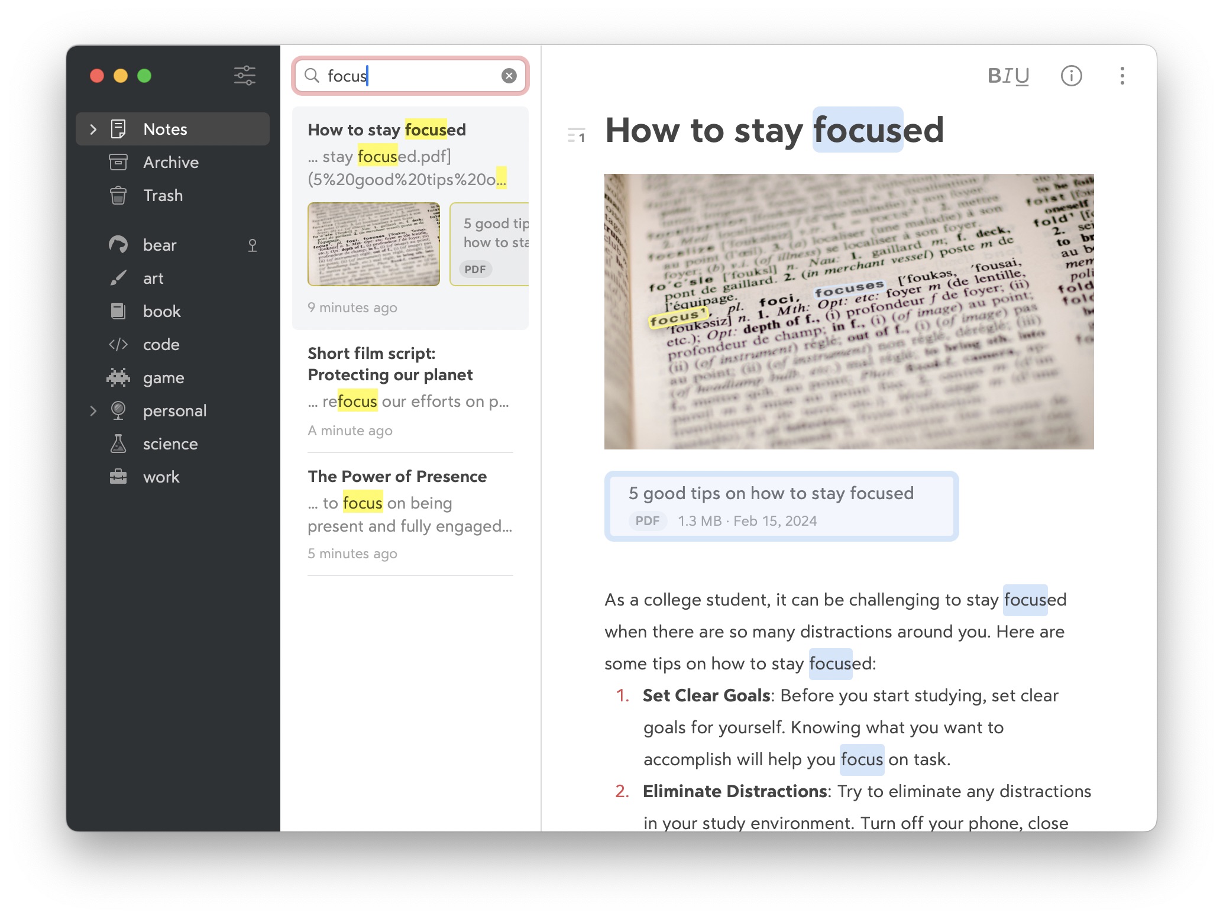The image size is (1223, 919).
Task: Click inside the focus search field
Action: pyautogui.click(x=414, y=76)
